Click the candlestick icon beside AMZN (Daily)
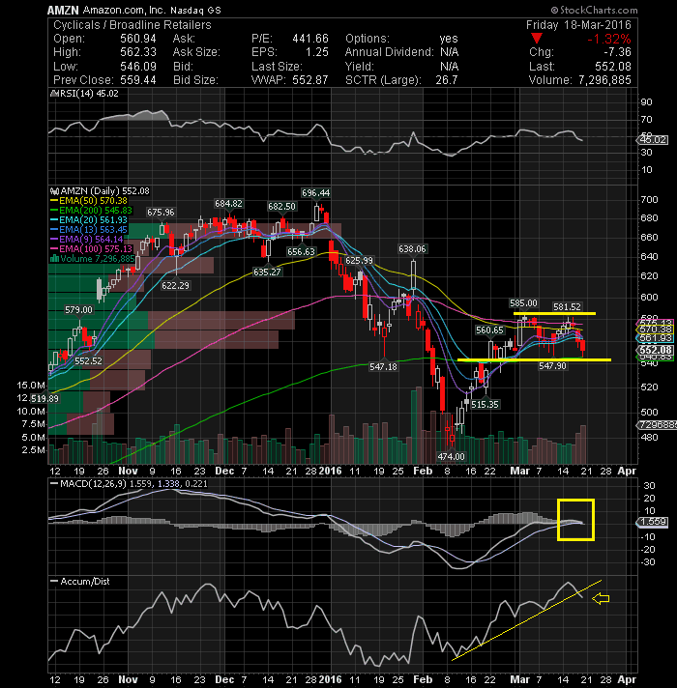The width and height of the screenshot is (677, 688). 54,191
